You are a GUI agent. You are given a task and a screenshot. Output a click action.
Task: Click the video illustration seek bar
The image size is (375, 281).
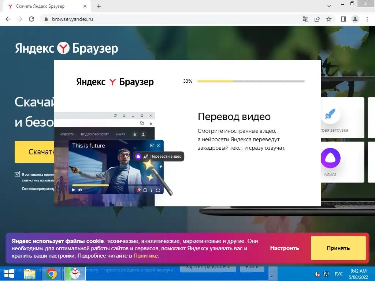pos(116,185)
